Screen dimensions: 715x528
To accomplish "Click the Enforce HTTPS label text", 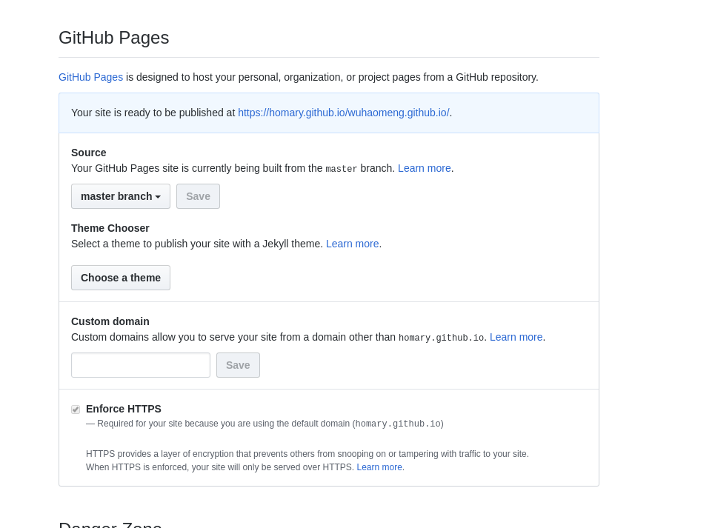I will tap(124, 409).
